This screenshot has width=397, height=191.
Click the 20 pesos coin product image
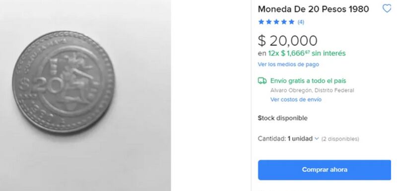pos(64,81)
